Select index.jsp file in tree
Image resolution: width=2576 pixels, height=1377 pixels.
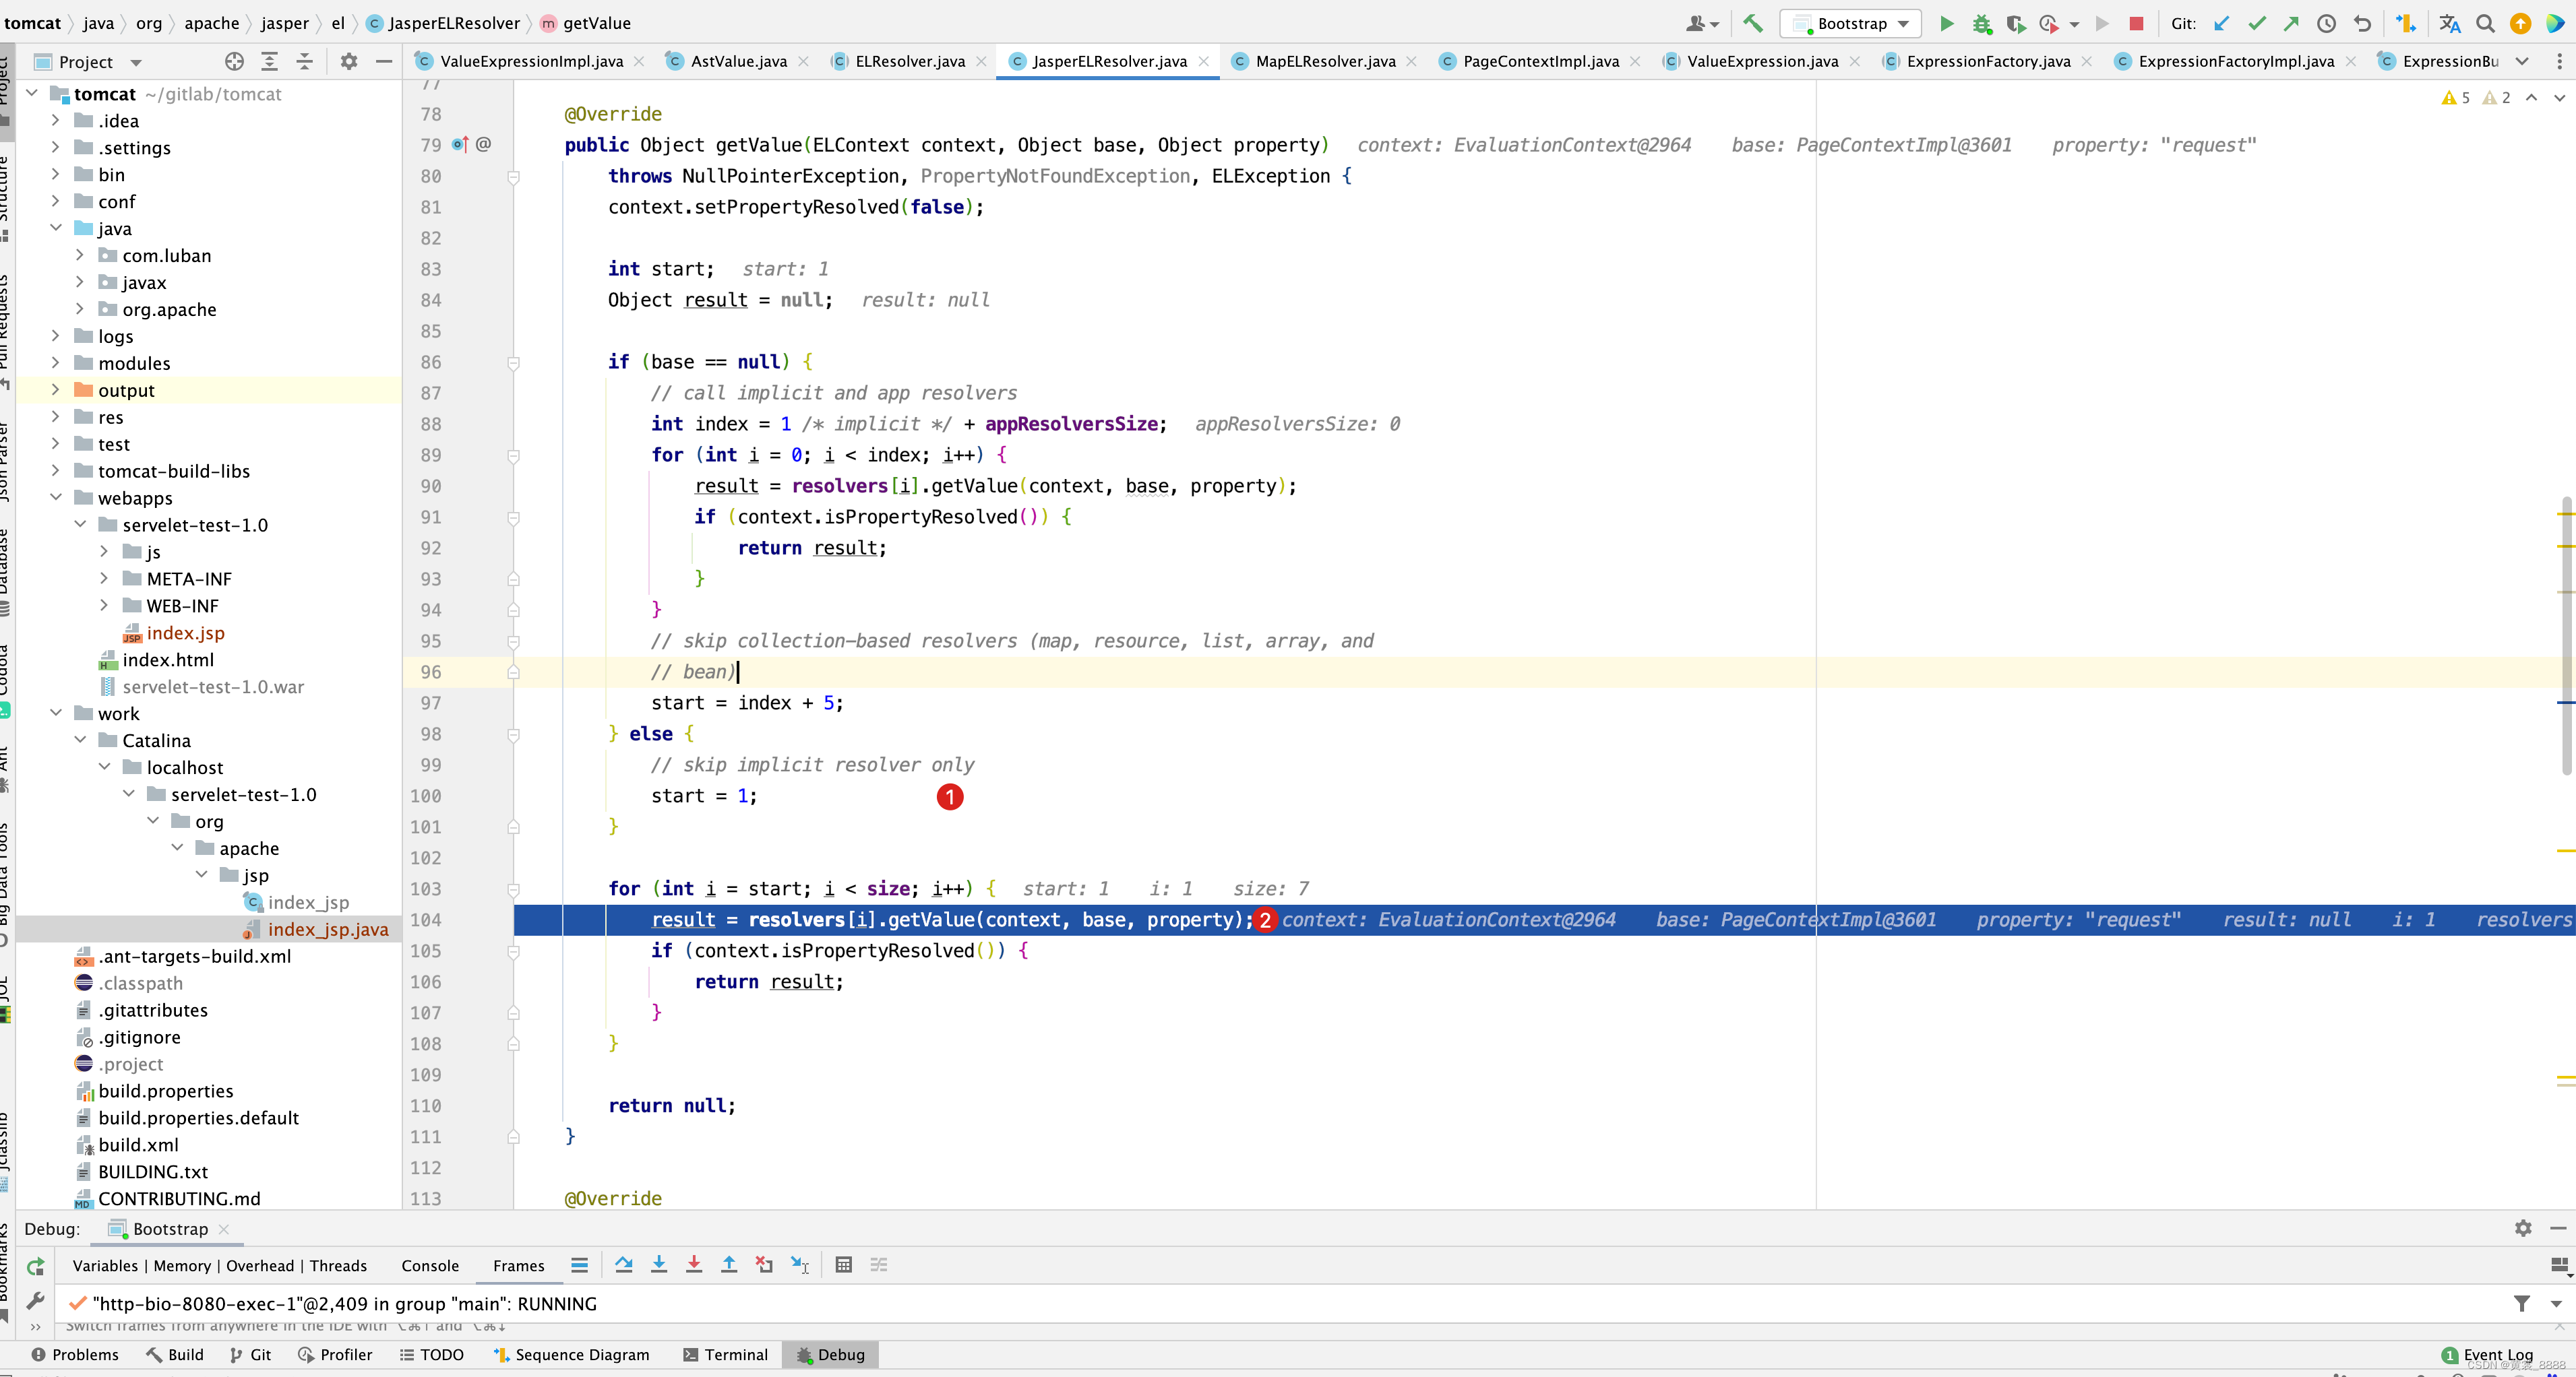click(x=185, y=633)
